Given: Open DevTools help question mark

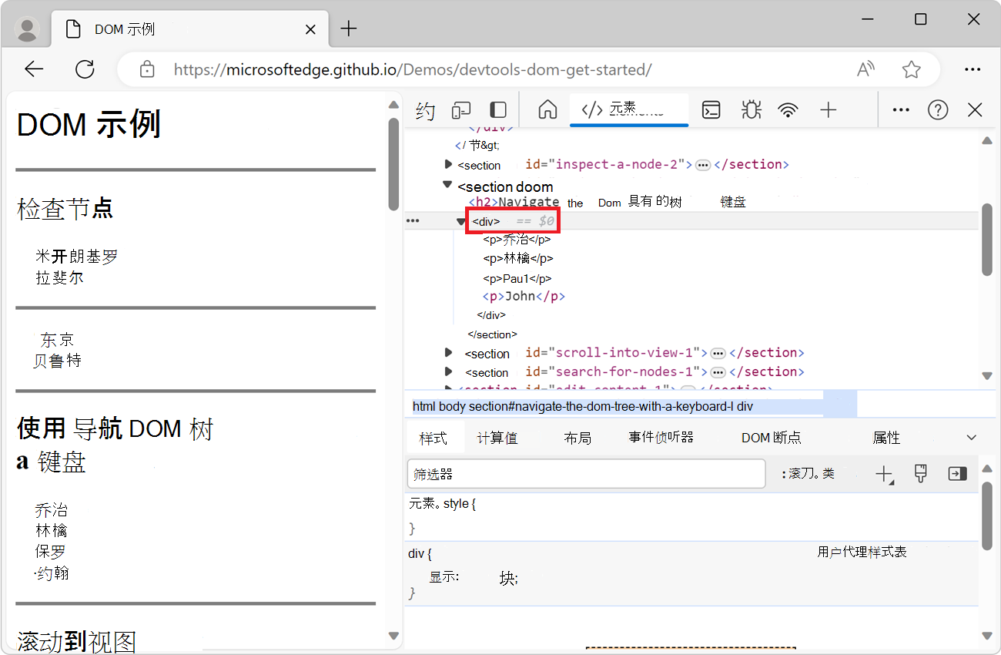Looking at the screenshot, I should pyautogui.click(x=938, y=110).
